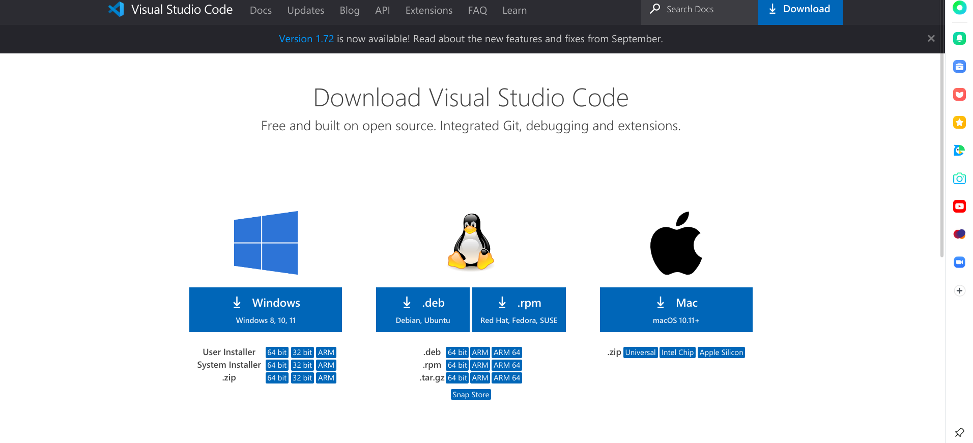Select Windows .zip ARM

(x=326, y=378)
